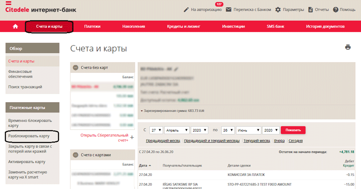Click the -15.00 debit amount
361x189 pixels.
349,184
